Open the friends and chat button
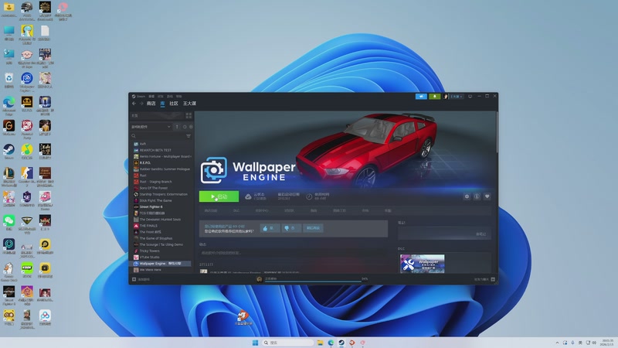Screen dimensions: 618x348 (484, 279)
